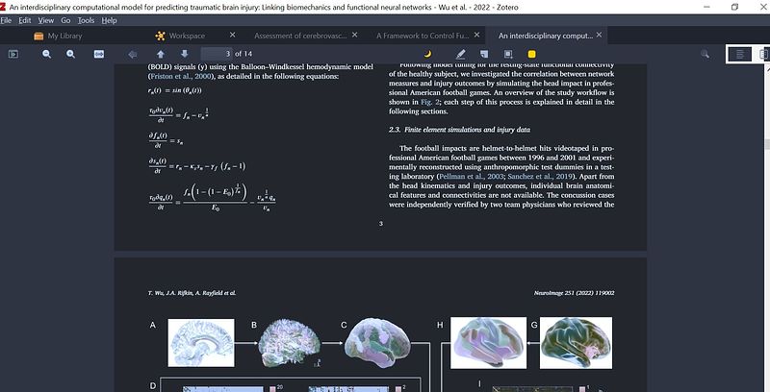Toggle the PDF reader sidebar
The width and height of the screenshot is (770, 392).
point(13,54)
